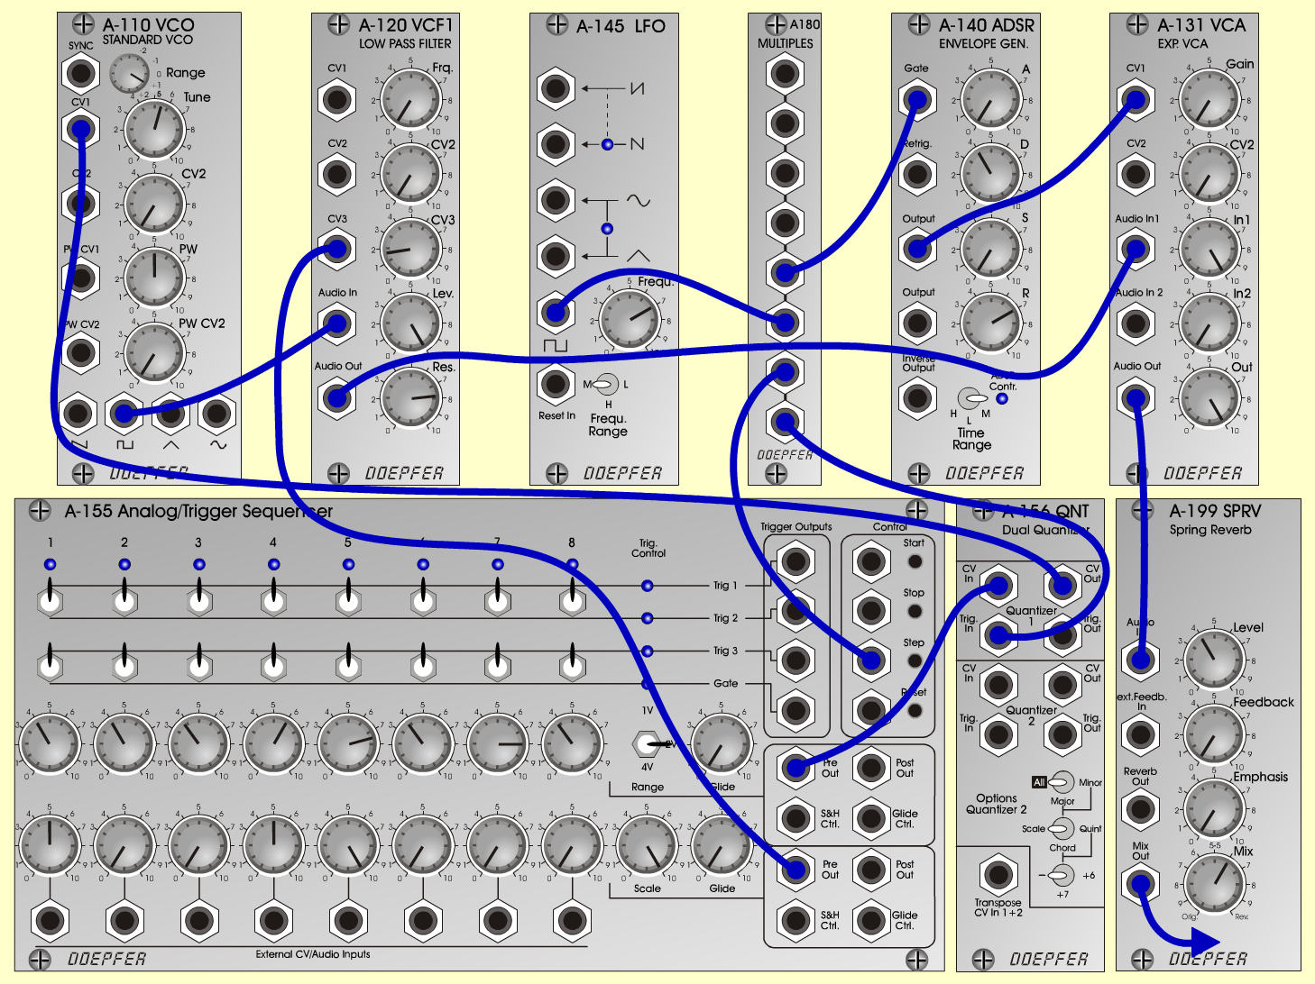Click the Reset button on the A-155 sequencer
Viewport: 1315px width, 984px height.
[915, 710]
